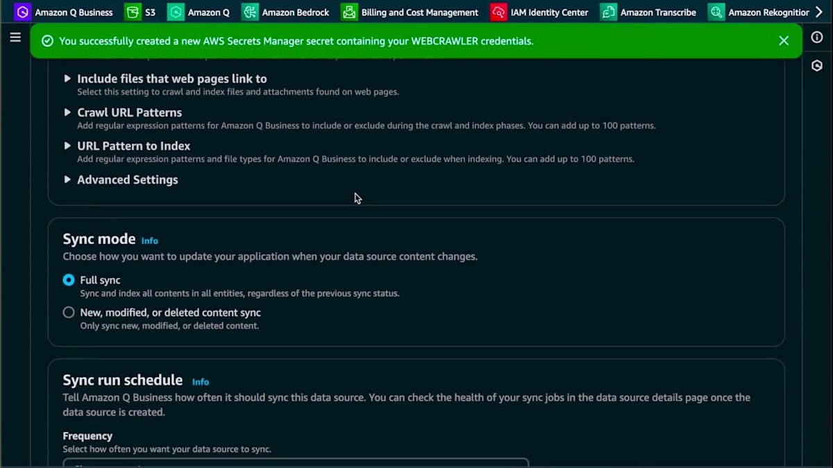The width and height of the screenshot is (833, 468).
Task: Switch to the Amazon Q Business favorite
Action: pos(74,12)
